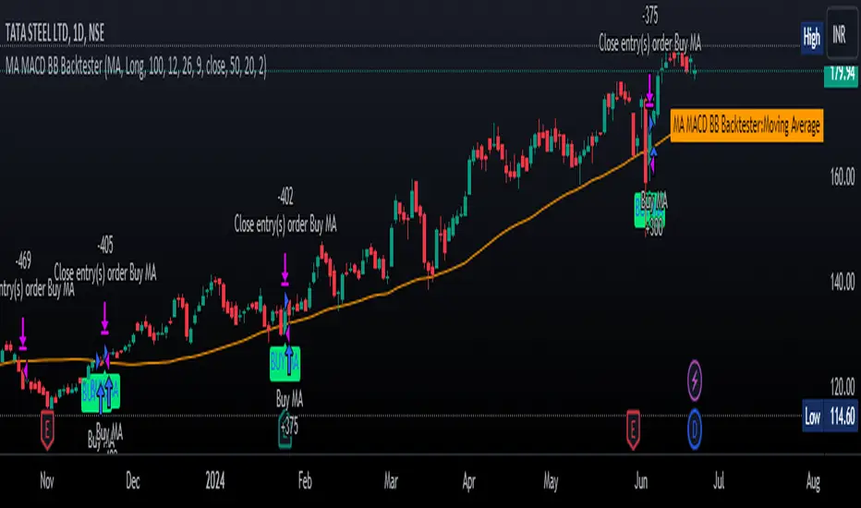Click the -405 trade loss label
This screenshot has height=508, width=861.
coord(105,245)
